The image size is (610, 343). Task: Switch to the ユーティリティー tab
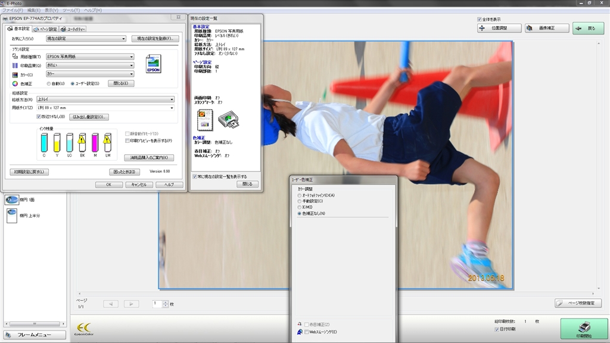[74, 29]
